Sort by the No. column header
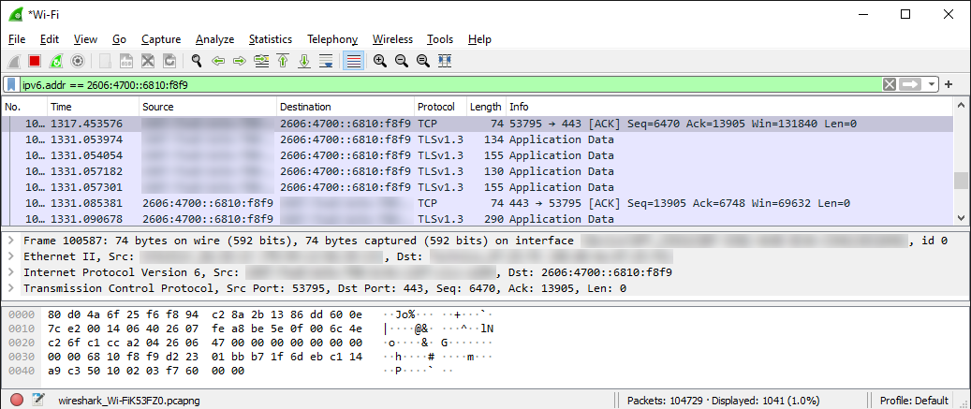Viewport: 971px width, 409px height. [x=24, y=107]
